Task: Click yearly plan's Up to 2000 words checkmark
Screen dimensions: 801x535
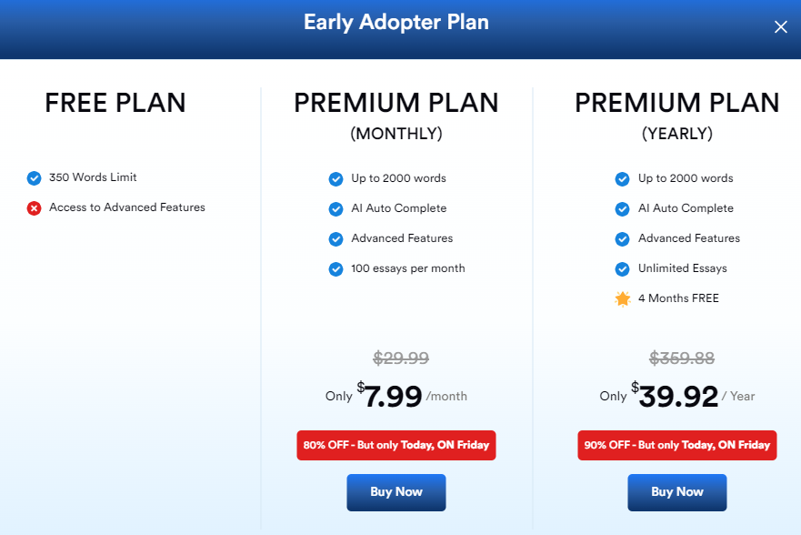Action: pyautogui.click(x=622, y=179)
